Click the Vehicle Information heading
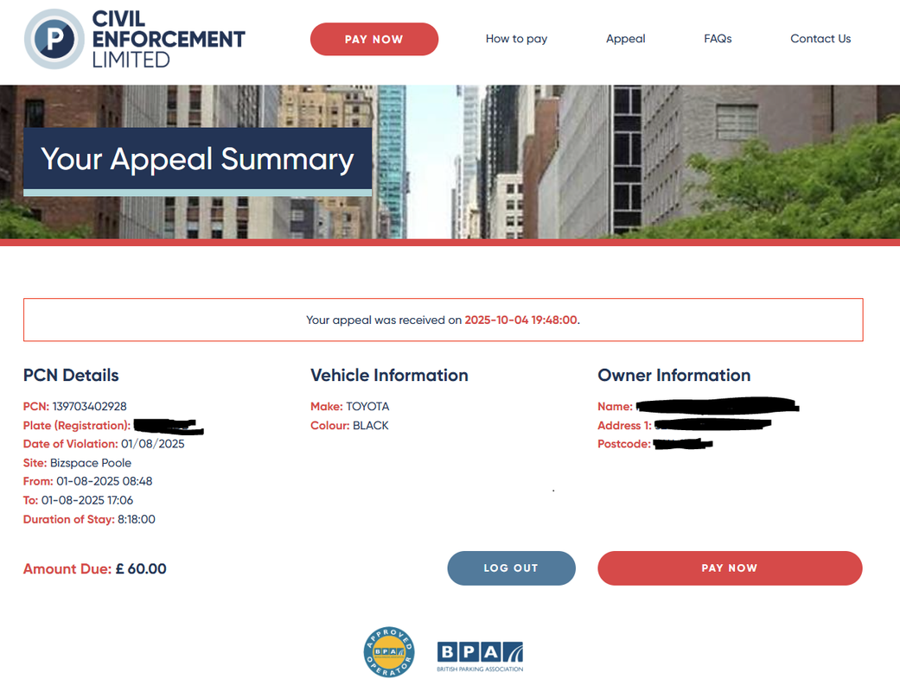Screen dimensions: 900x691 [x=390, y=375]
